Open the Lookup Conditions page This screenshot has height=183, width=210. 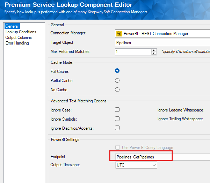pyautogui.click(x=21, y=32)
